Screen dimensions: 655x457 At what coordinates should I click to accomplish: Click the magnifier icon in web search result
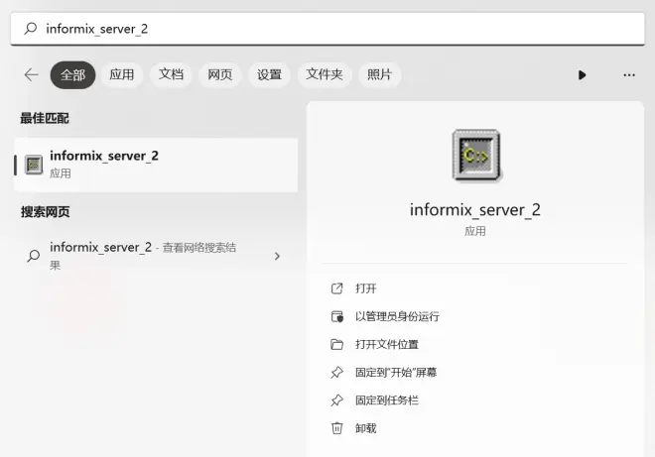(x=34, y=256)
